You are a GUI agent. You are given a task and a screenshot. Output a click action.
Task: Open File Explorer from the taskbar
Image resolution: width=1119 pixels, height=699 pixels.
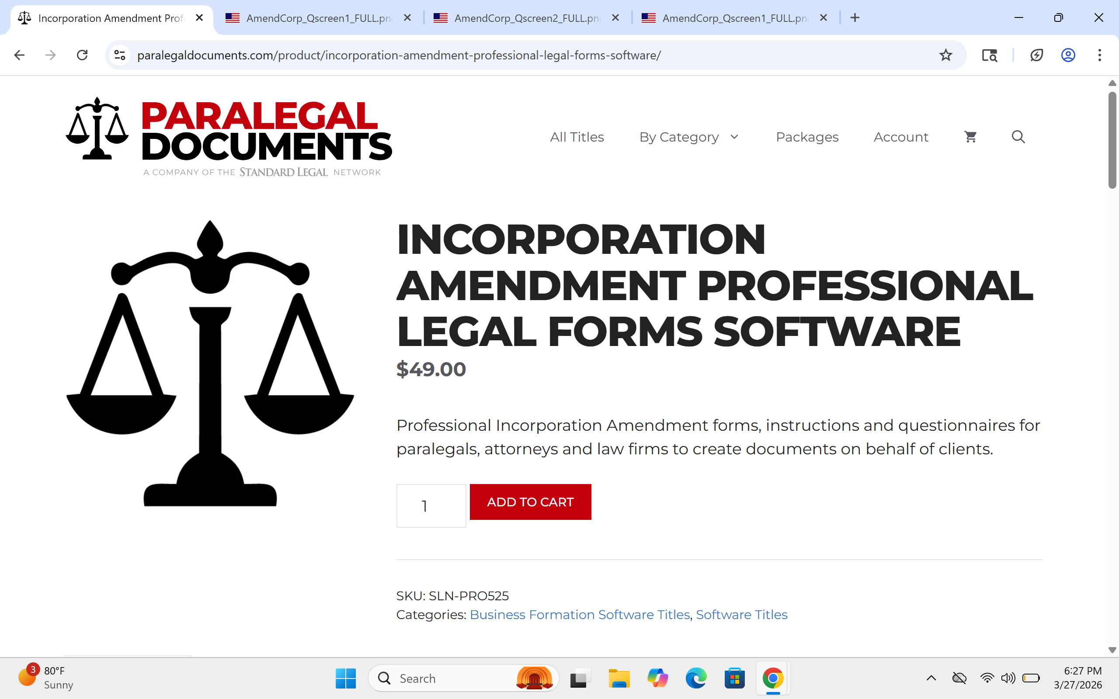coord(619,678)
